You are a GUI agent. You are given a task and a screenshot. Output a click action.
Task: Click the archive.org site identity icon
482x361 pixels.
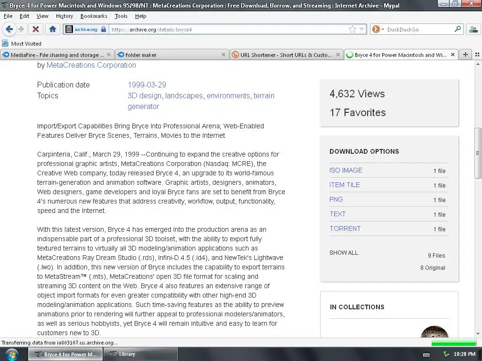(x=69, y=29)
